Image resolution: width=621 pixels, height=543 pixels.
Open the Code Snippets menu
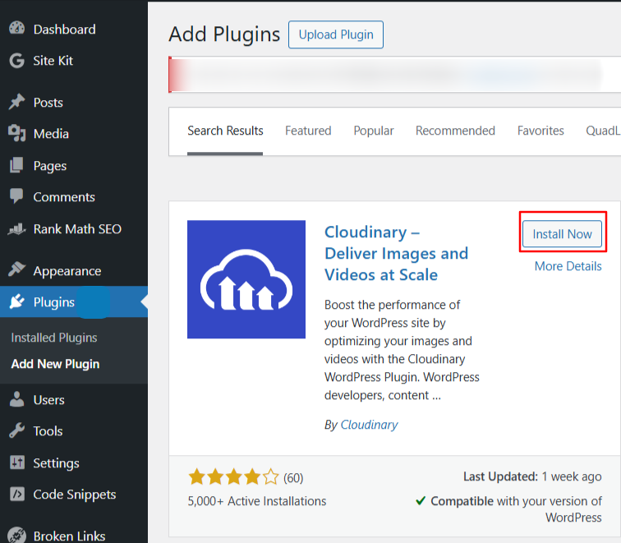coord(74,495)
